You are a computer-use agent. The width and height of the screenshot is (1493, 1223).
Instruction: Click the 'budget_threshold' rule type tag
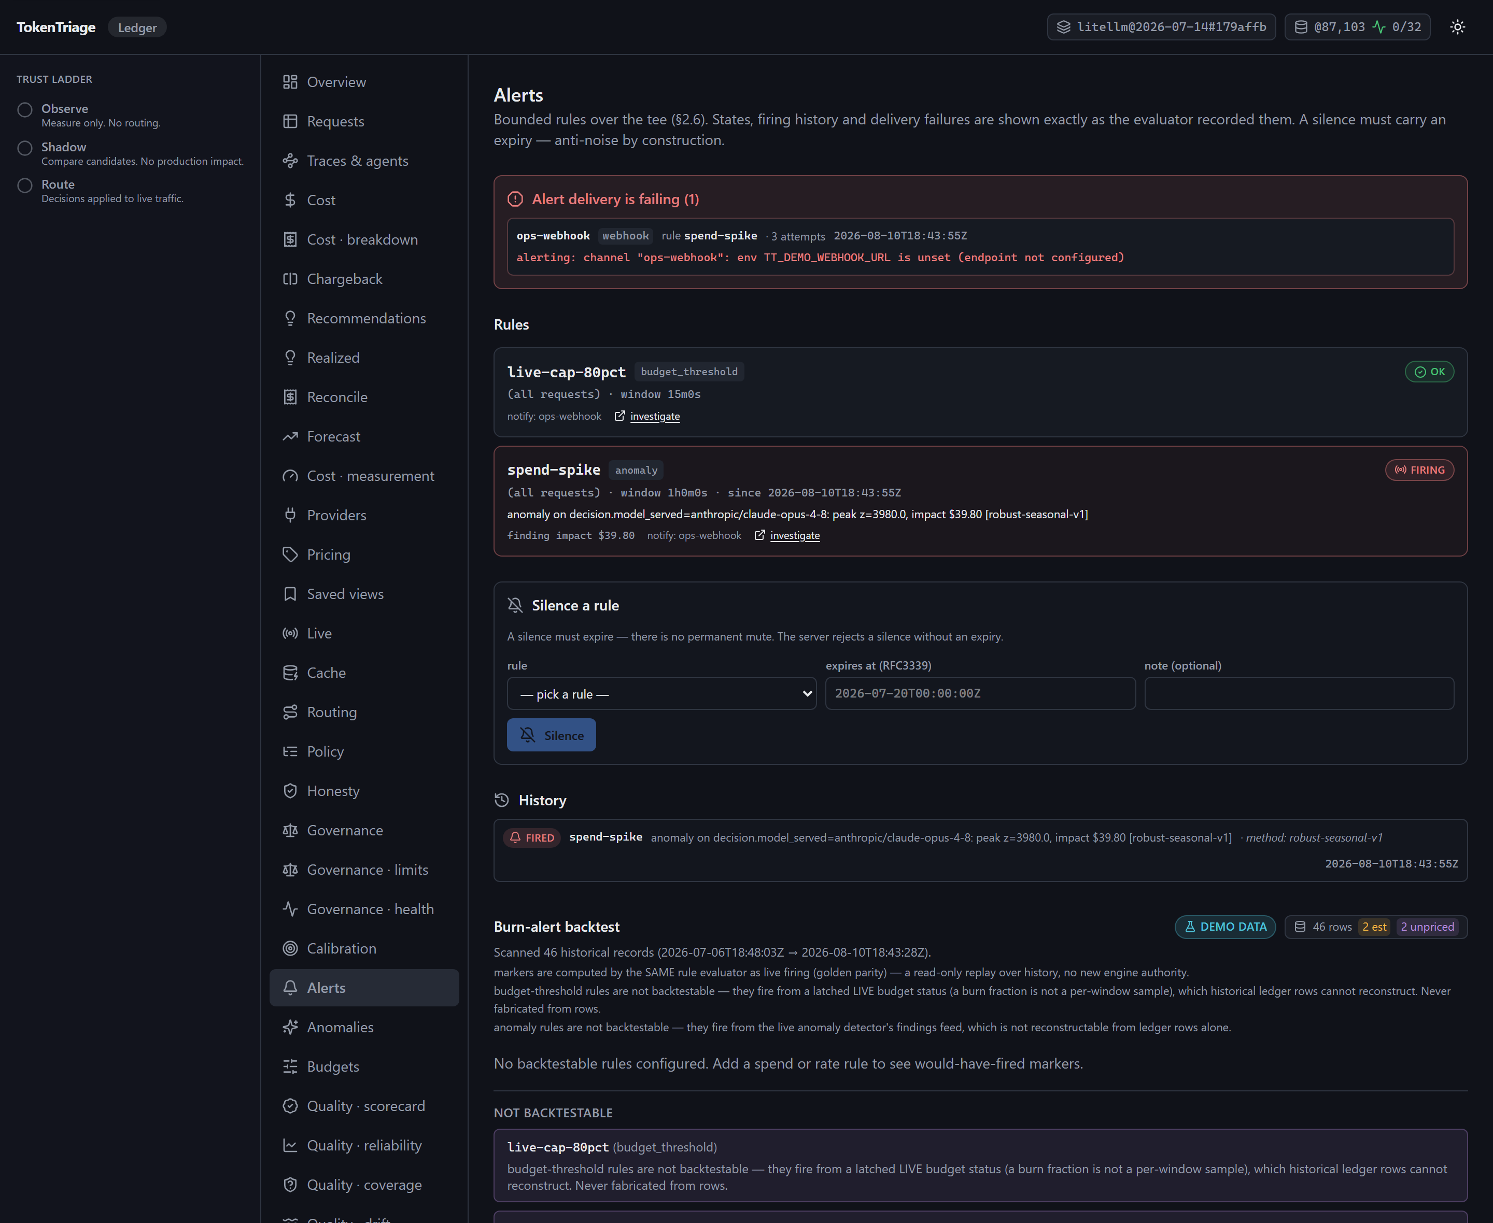coord(689,372)
